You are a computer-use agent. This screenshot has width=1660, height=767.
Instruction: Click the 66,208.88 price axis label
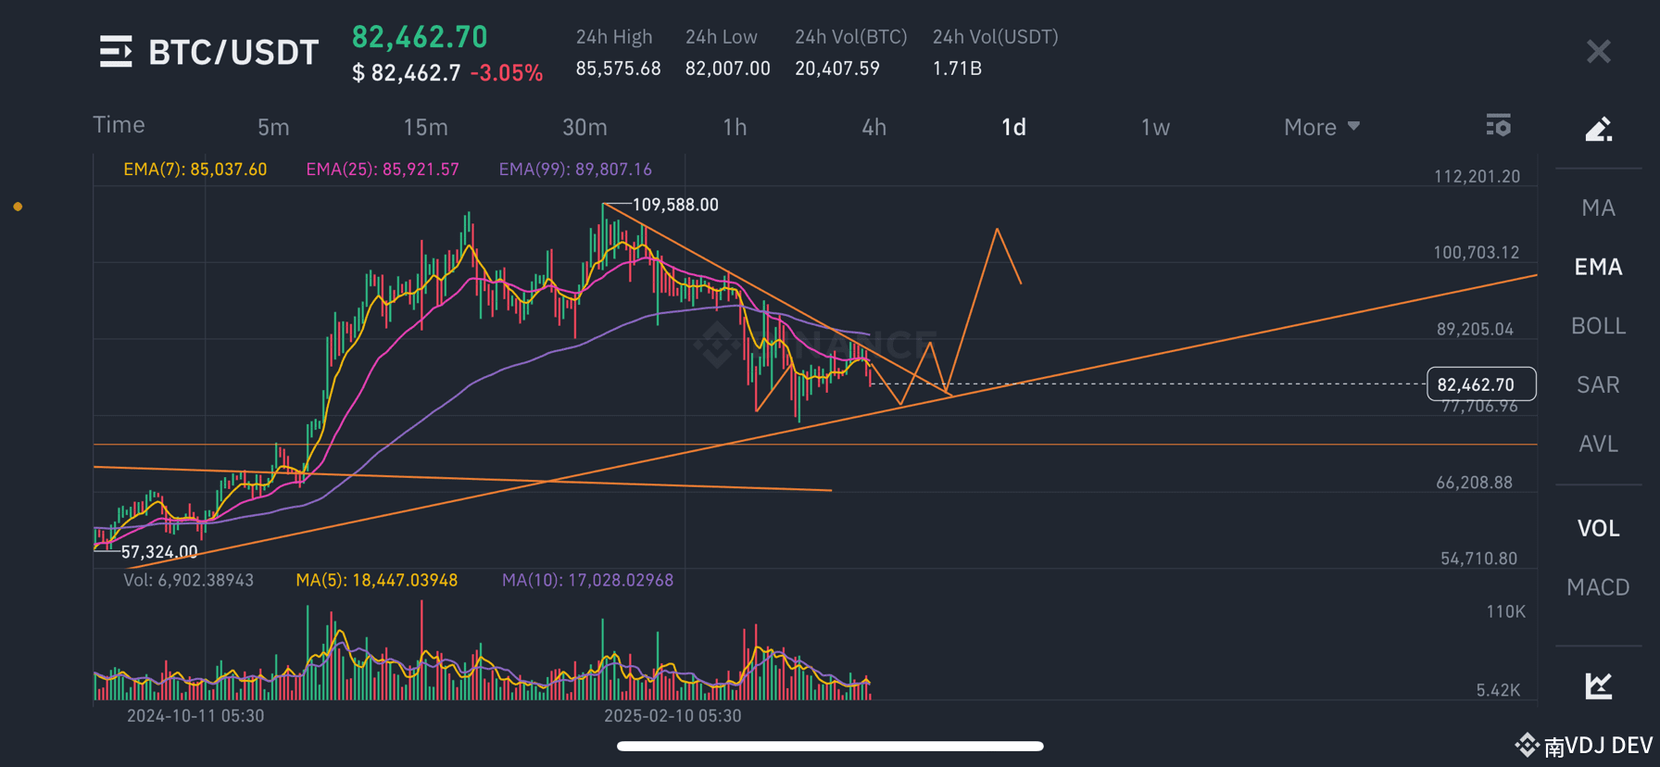coord(1474,483)
